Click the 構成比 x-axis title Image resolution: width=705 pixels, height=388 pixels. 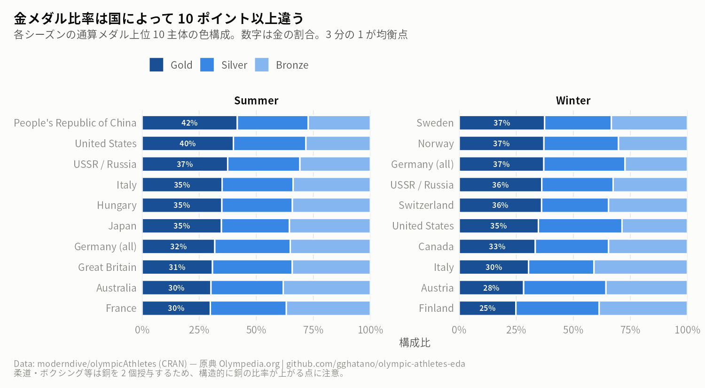415,343
